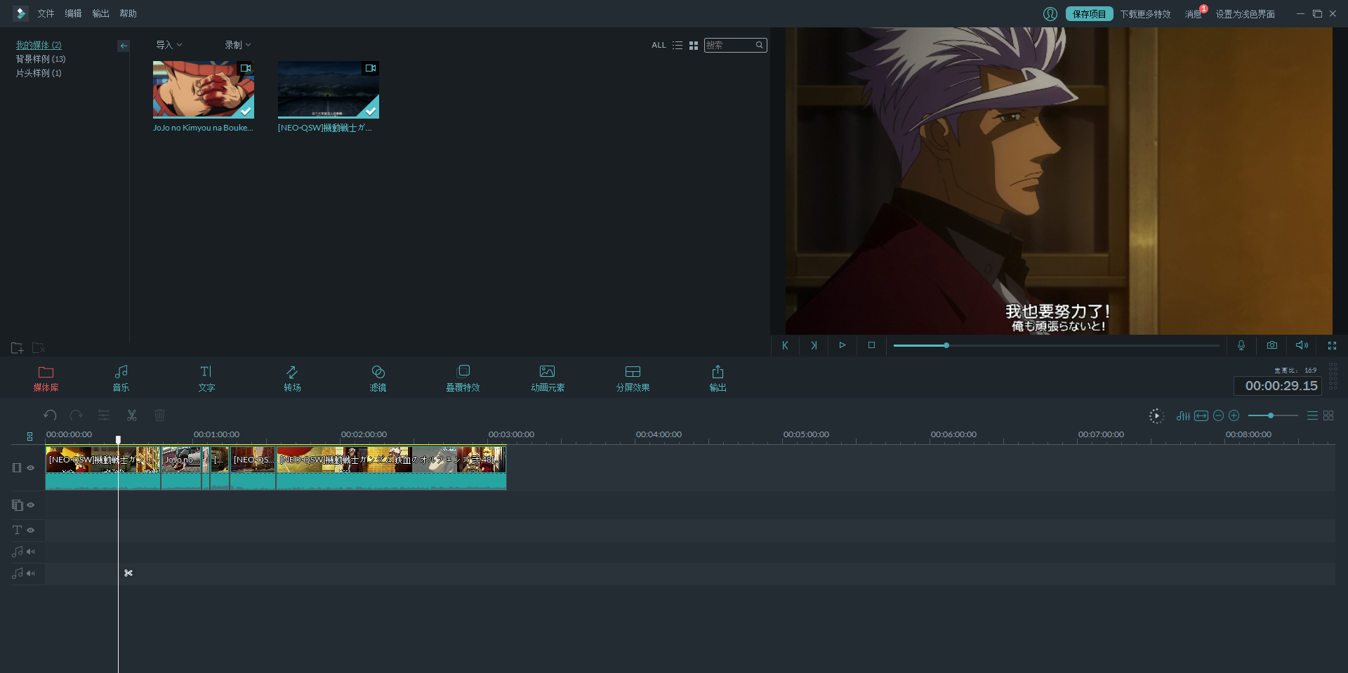
Task: Adjust preview volume speaker icon
Action: tap(1302, 345)
